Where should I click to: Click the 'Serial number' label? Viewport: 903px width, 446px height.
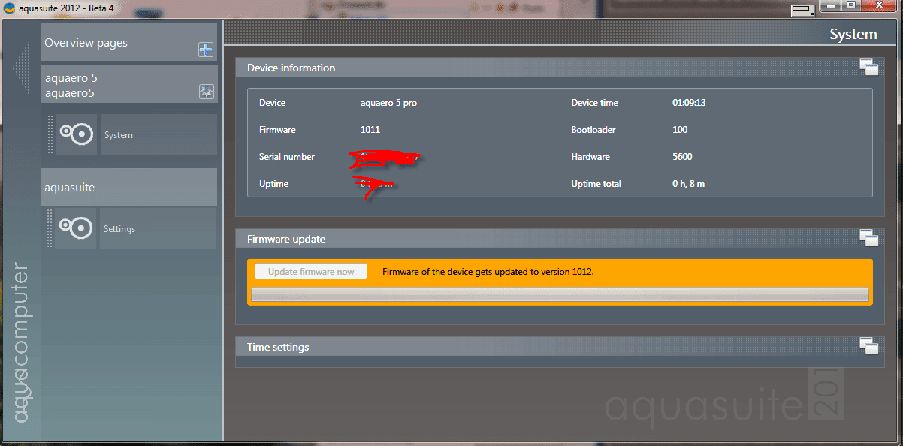pyautogui.click(x=287, y=157)
